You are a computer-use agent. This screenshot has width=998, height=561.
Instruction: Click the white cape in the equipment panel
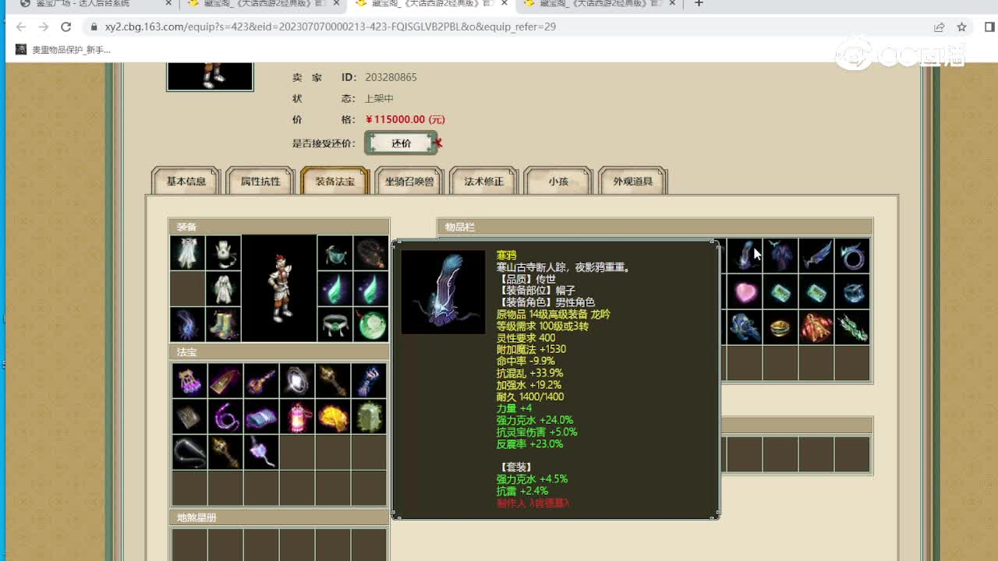click(x=188, y=253)
